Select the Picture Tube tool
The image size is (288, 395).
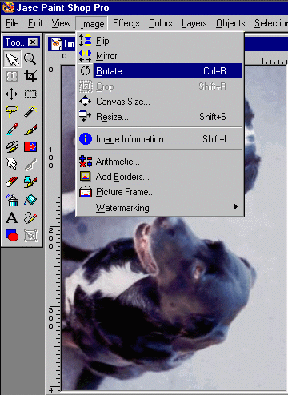pyautogui.click(x=30, y=182)
